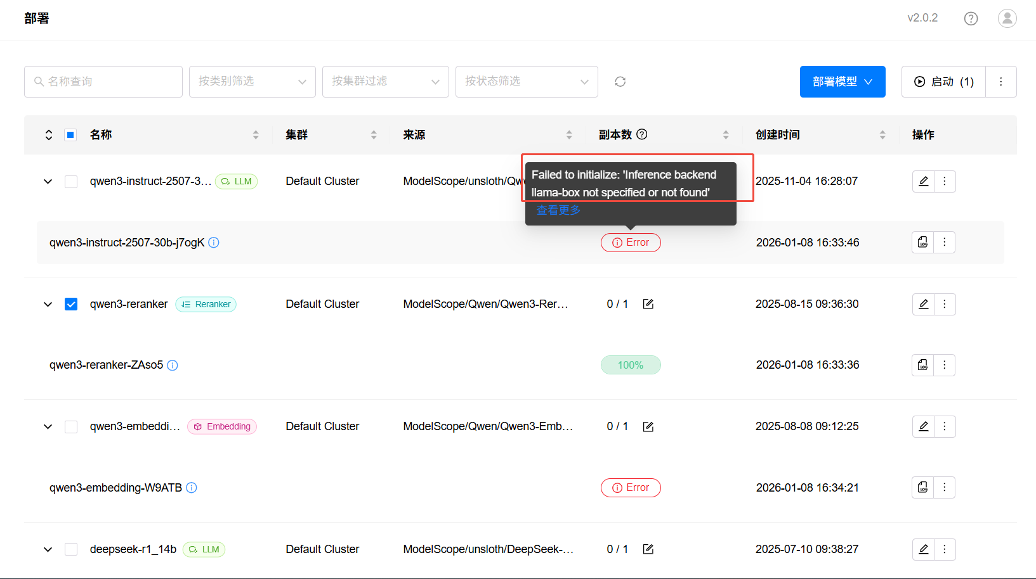Show info for qwen3-reranker-ZAso5 instance
The width and height of the screenshot is (1036, 579).
click(173, 365)
